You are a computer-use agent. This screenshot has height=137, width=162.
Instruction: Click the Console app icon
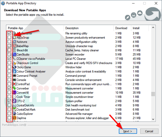[x=14, y=80]
